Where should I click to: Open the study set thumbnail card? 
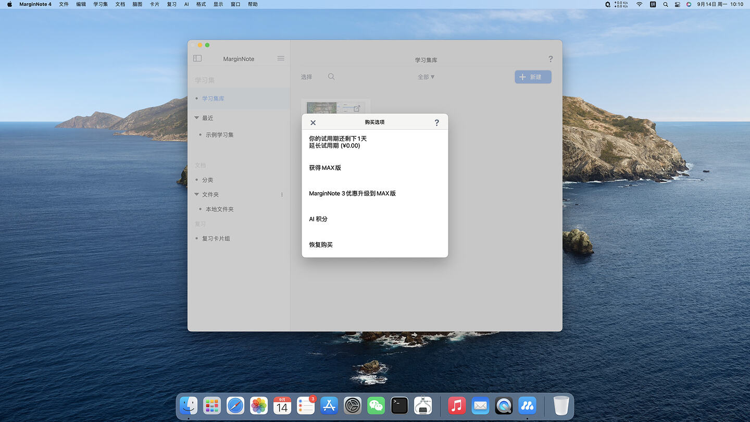(335, 106)
